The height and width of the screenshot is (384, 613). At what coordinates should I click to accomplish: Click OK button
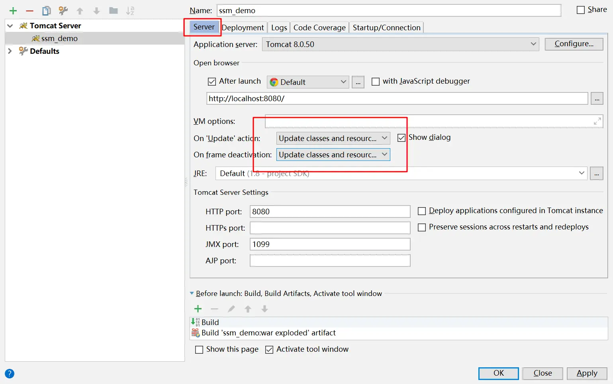tap(498, 373)
